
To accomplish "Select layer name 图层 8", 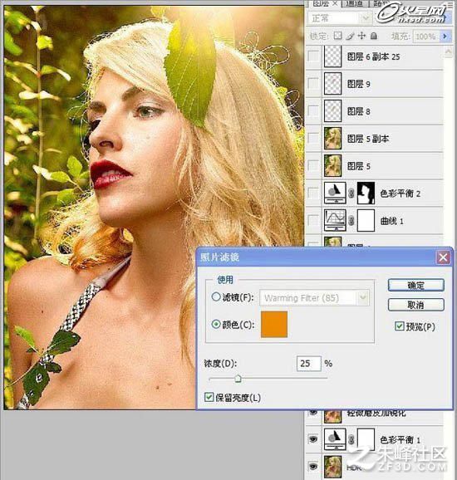I will (358, 111).
